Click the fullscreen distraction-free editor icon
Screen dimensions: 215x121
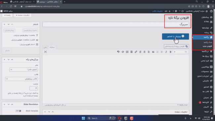tap(45, 52)
